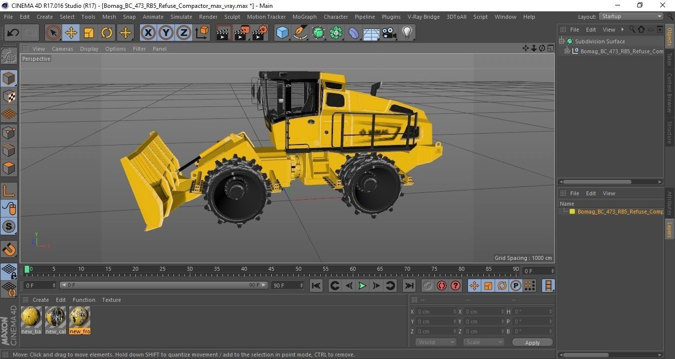Viewport: 675px width, 359px height.
Task: Click the Apply coordinates button
Action: click(x=532, y=342)
